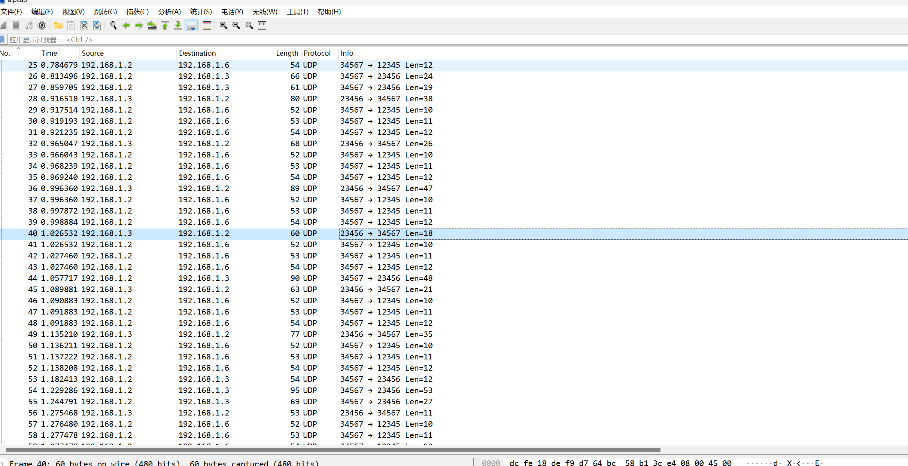
Task: Click Info cell of packet 40
Action: point(623,233)
